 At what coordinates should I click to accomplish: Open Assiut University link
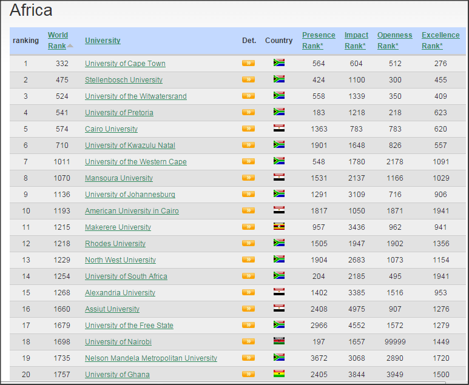(112, 309)
